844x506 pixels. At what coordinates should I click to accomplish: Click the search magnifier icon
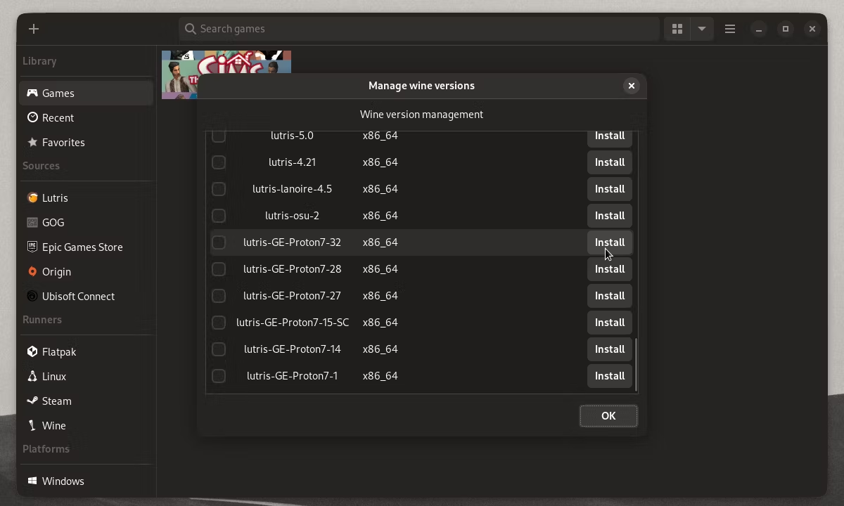[x=191, y=29]
